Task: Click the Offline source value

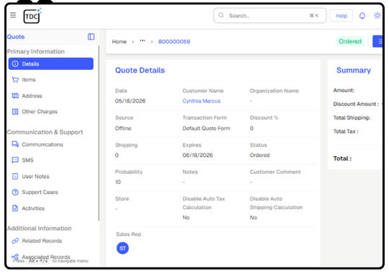Action: (x=123, y=128)
